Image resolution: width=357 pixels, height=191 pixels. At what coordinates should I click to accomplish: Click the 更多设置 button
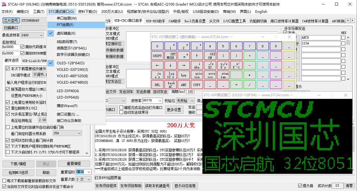click(174, 110)
